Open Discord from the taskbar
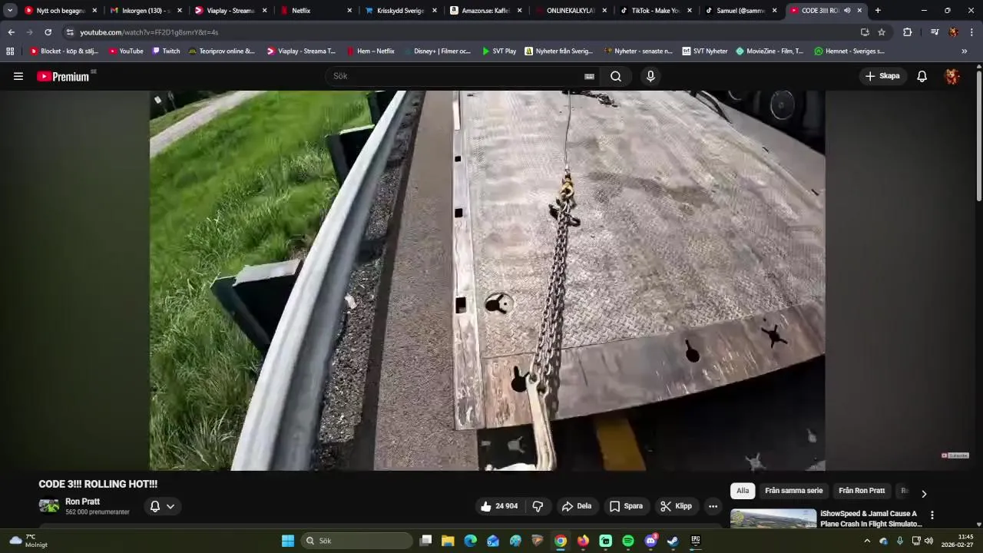Image resolution: width=983 pixels, height=553 pixels. point(650,541)
